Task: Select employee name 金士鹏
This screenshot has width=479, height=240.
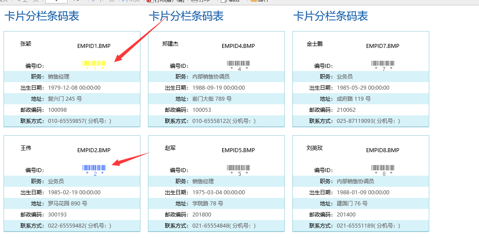Action: tap(315, 43)
